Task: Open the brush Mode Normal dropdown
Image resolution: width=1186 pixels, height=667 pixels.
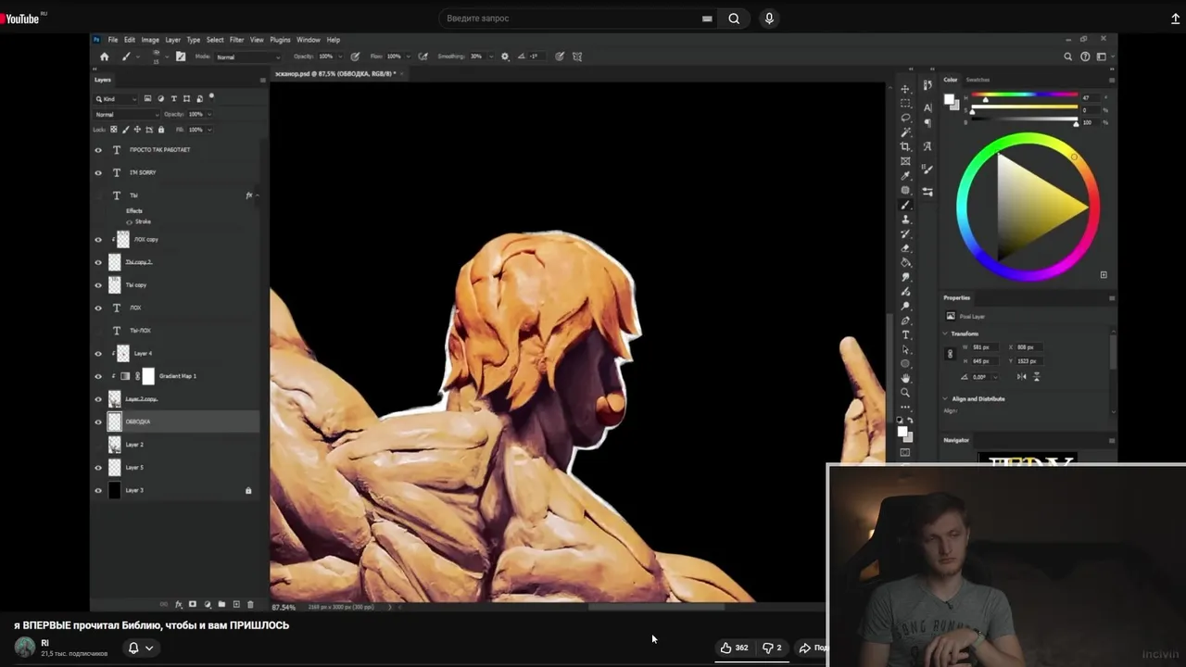Action: (x=246, y=57)
